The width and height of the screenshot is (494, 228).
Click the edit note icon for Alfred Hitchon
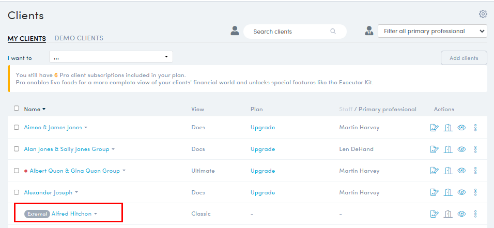pyautogui.click(x=435, y=214)
